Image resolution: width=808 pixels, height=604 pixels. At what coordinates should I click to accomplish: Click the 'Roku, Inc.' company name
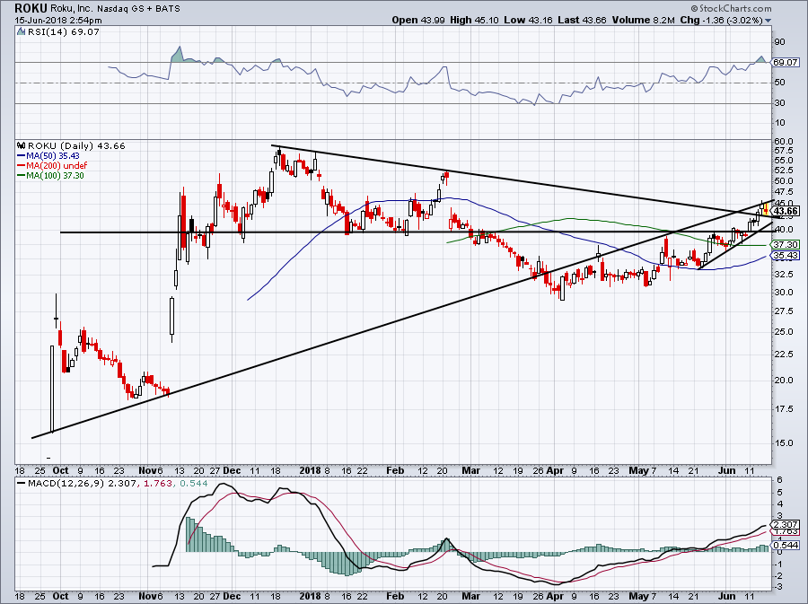(72, 9)
